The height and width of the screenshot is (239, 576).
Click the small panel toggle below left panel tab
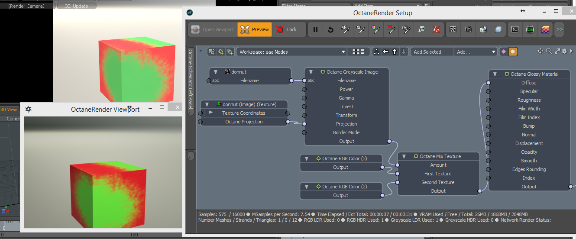tap(191, 156)
